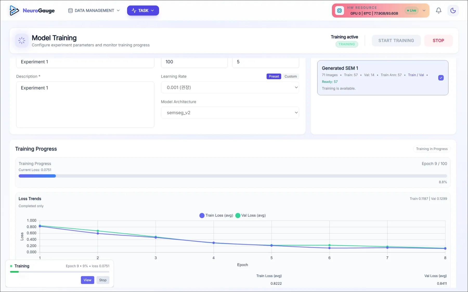Click the training progress bar
The height and width of the screenshot is (292, 468).
pos(233,176)
